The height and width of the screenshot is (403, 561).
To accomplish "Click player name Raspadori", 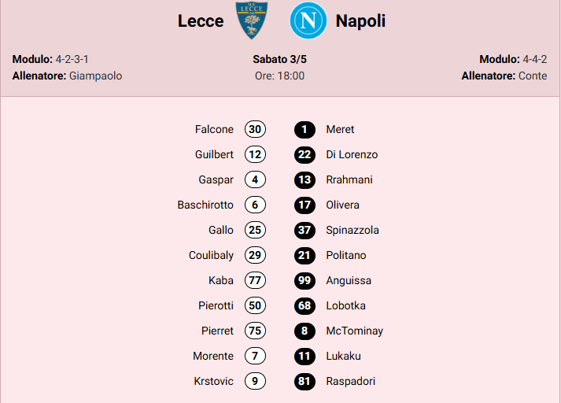I will (x=350, y=381).
